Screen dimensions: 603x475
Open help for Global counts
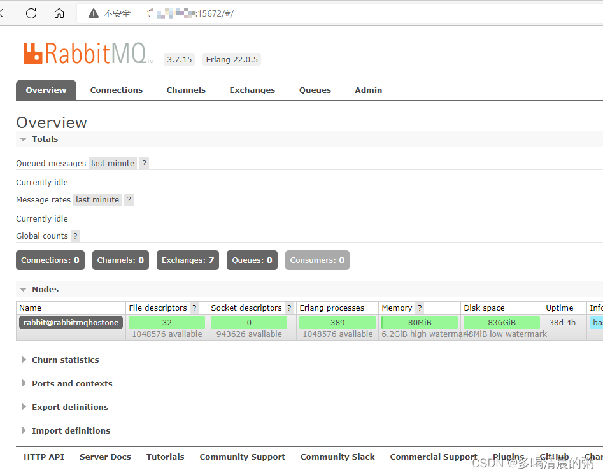75,236
